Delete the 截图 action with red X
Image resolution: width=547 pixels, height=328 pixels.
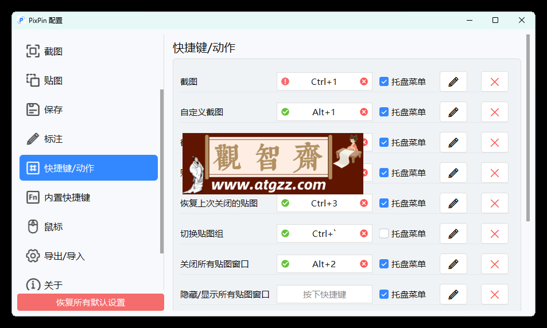pyautogui.click(x=495, y=81)
